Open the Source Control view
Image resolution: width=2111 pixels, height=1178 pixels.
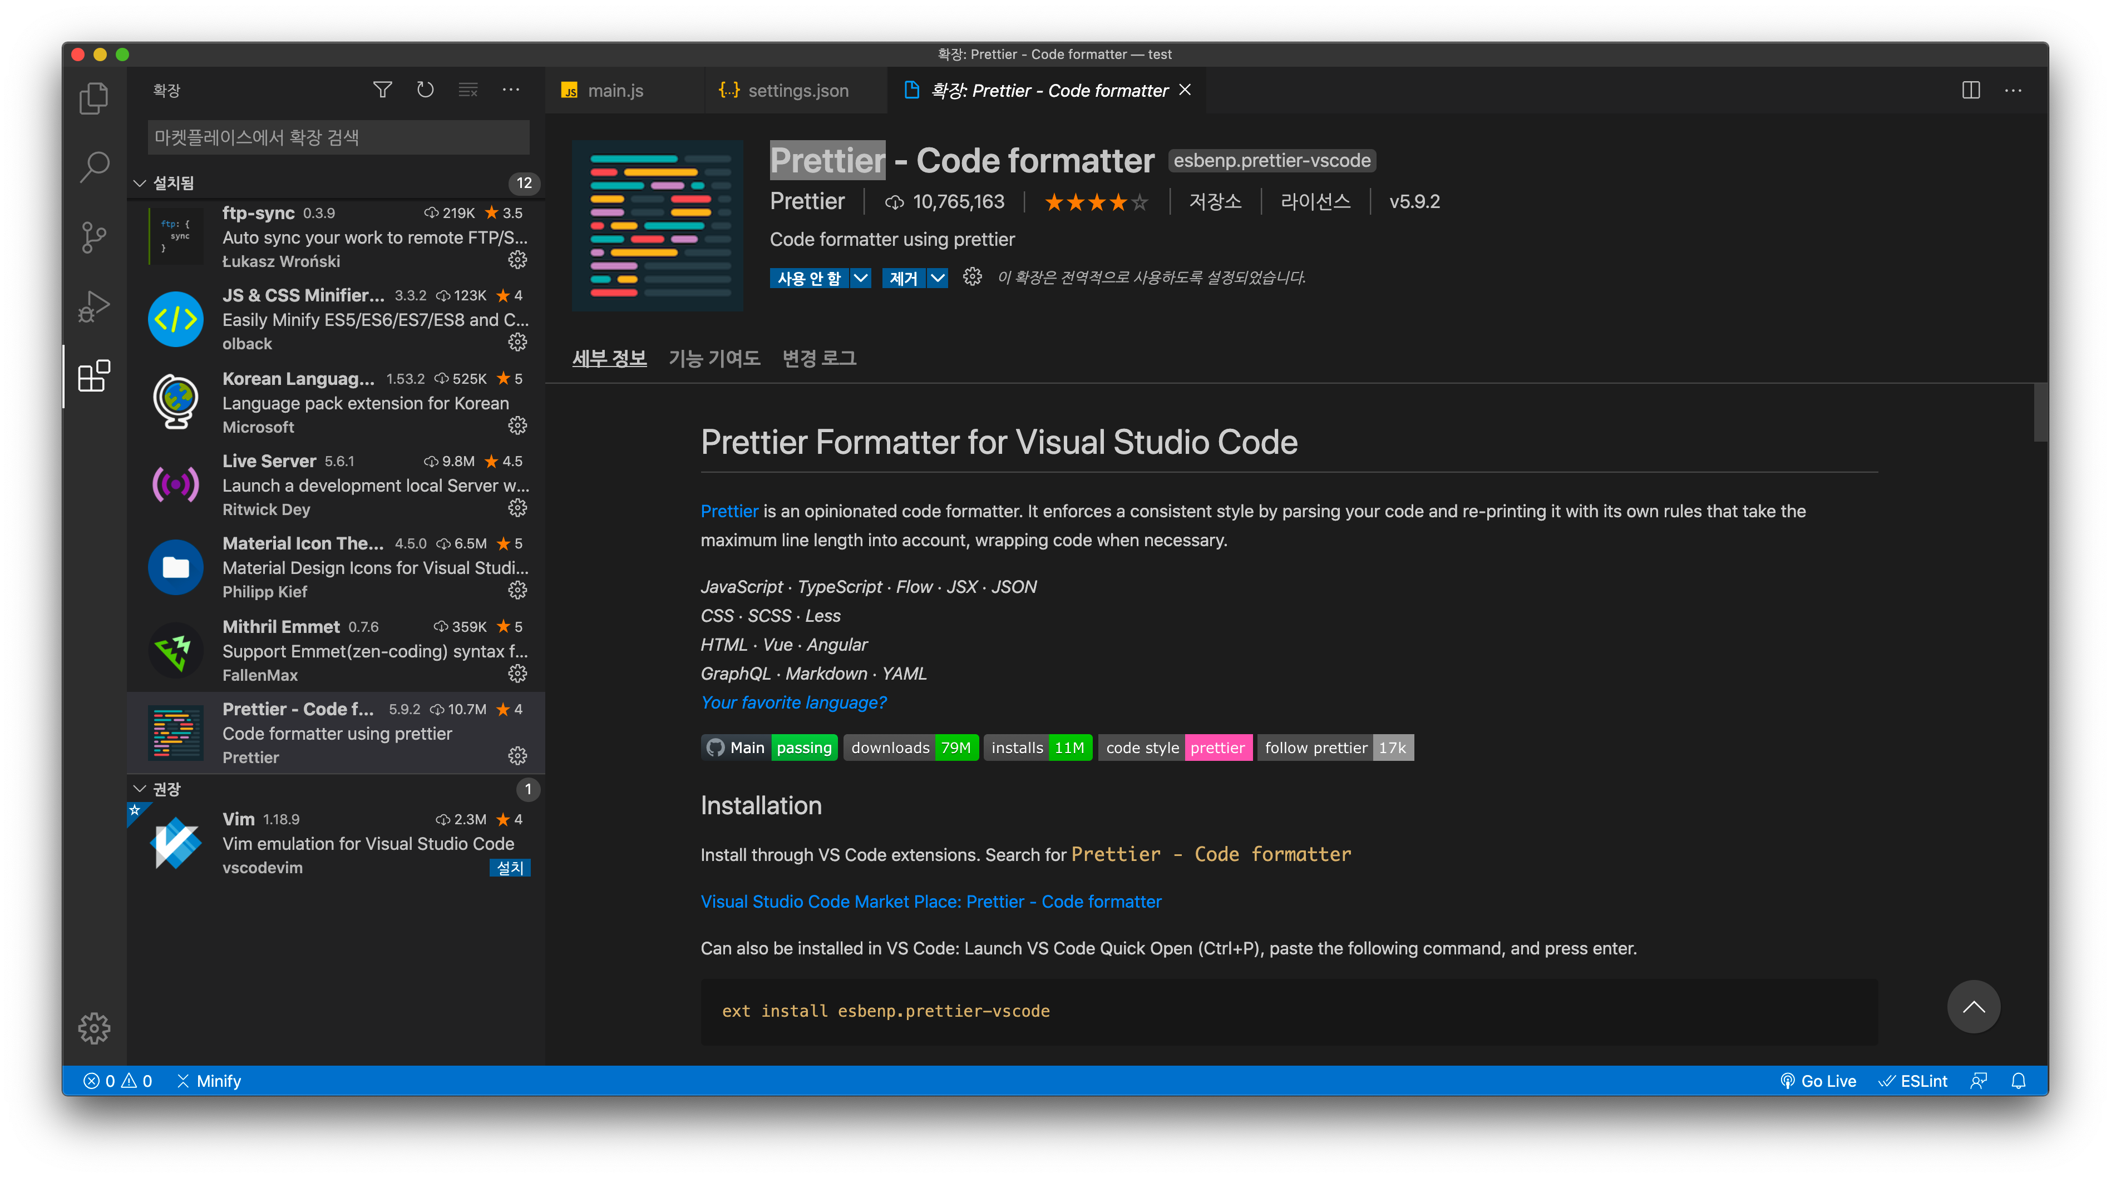pyautogui.click(x=93, y=237)
